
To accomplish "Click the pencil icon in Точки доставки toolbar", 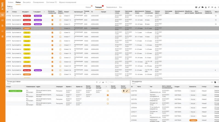I will [x=100, y=82].
